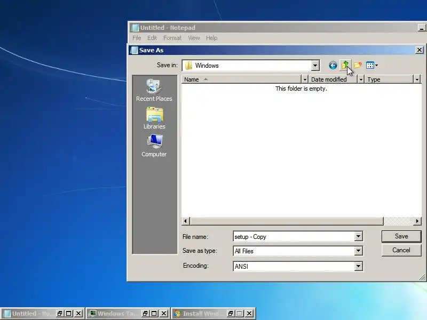Click the File name input field
427x320 pixels.
294,236
